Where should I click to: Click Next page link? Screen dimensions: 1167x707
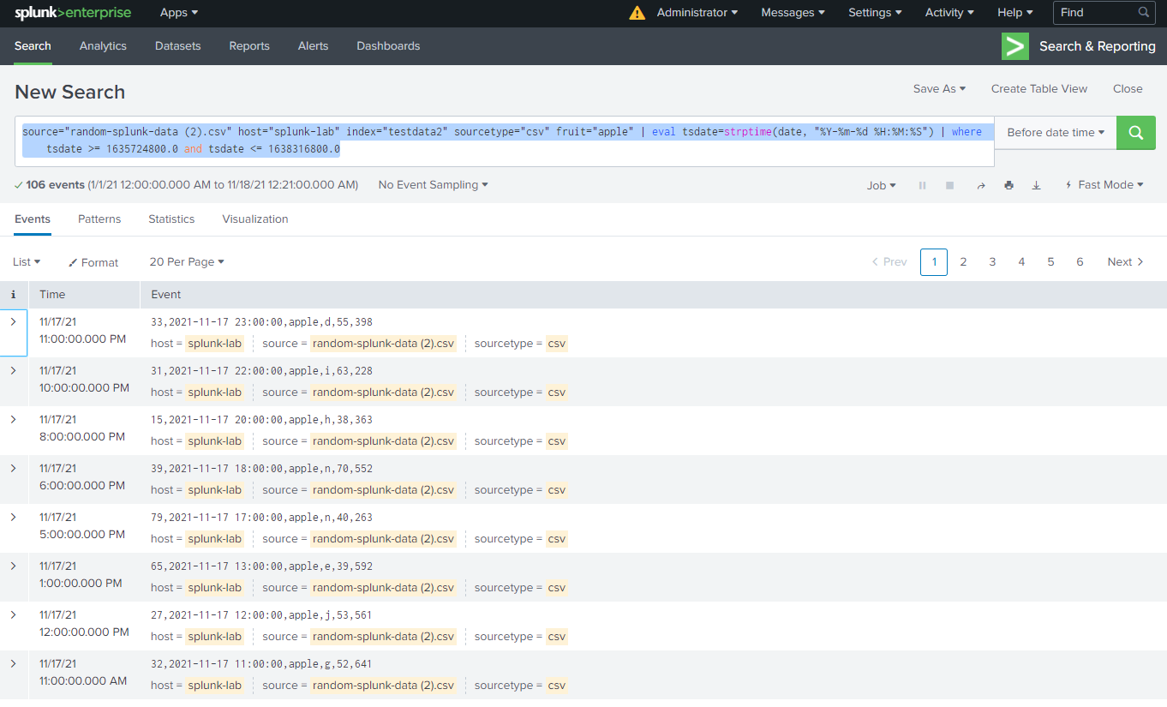click(x=1125, y=262)
